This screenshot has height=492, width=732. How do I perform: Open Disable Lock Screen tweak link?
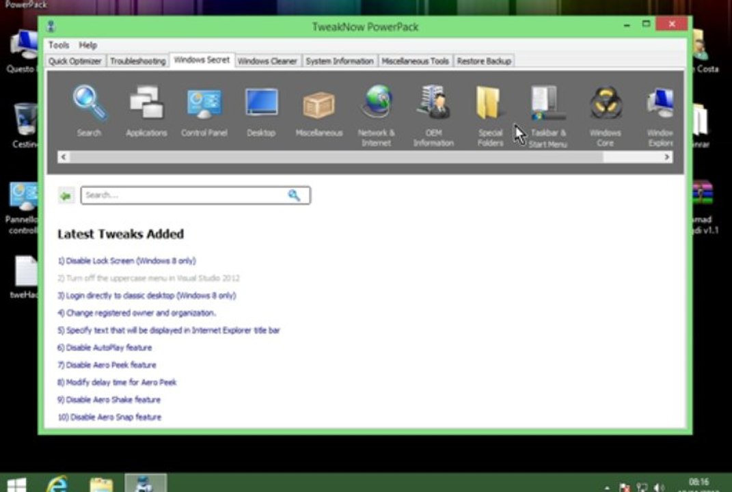(x=126, y=261)
